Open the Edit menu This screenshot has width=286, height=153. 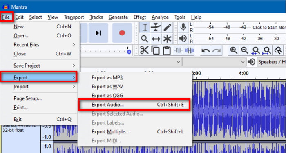click(x=19, y=17)
